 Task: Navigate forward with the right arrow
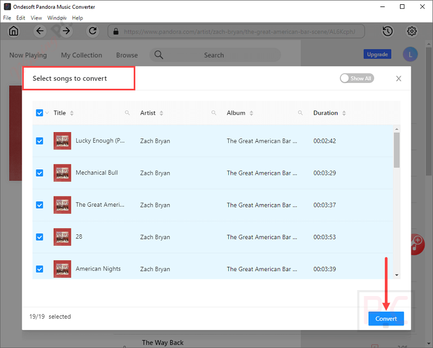(66, 31)
